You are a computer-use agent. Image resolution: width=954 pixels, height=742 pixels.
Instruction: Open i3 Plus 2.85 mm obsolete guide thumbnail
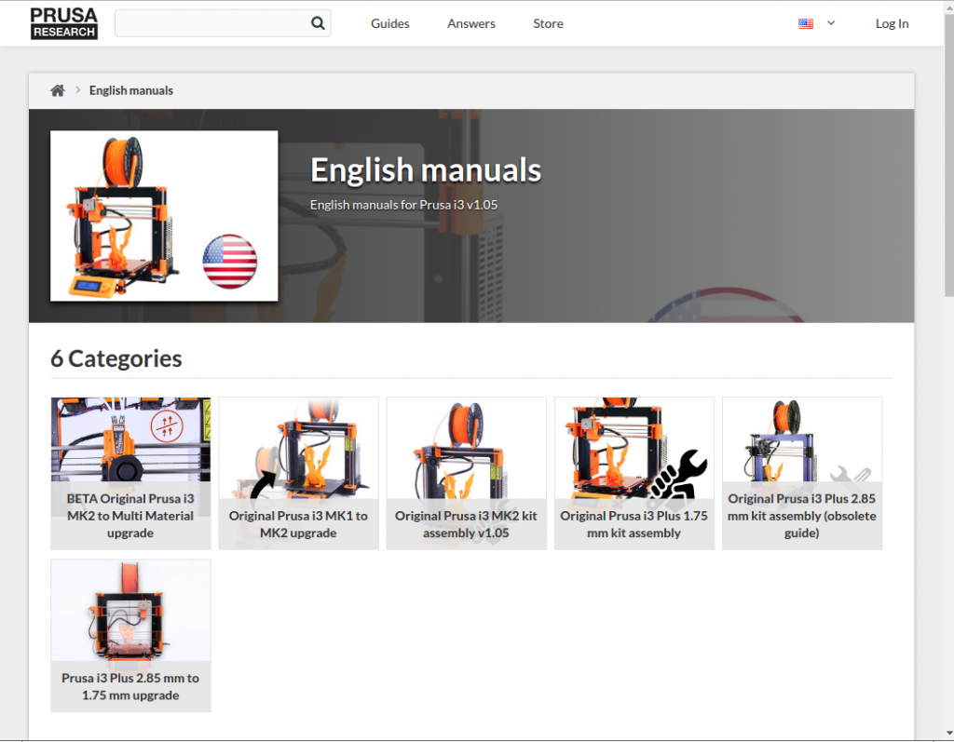[802, 473]
